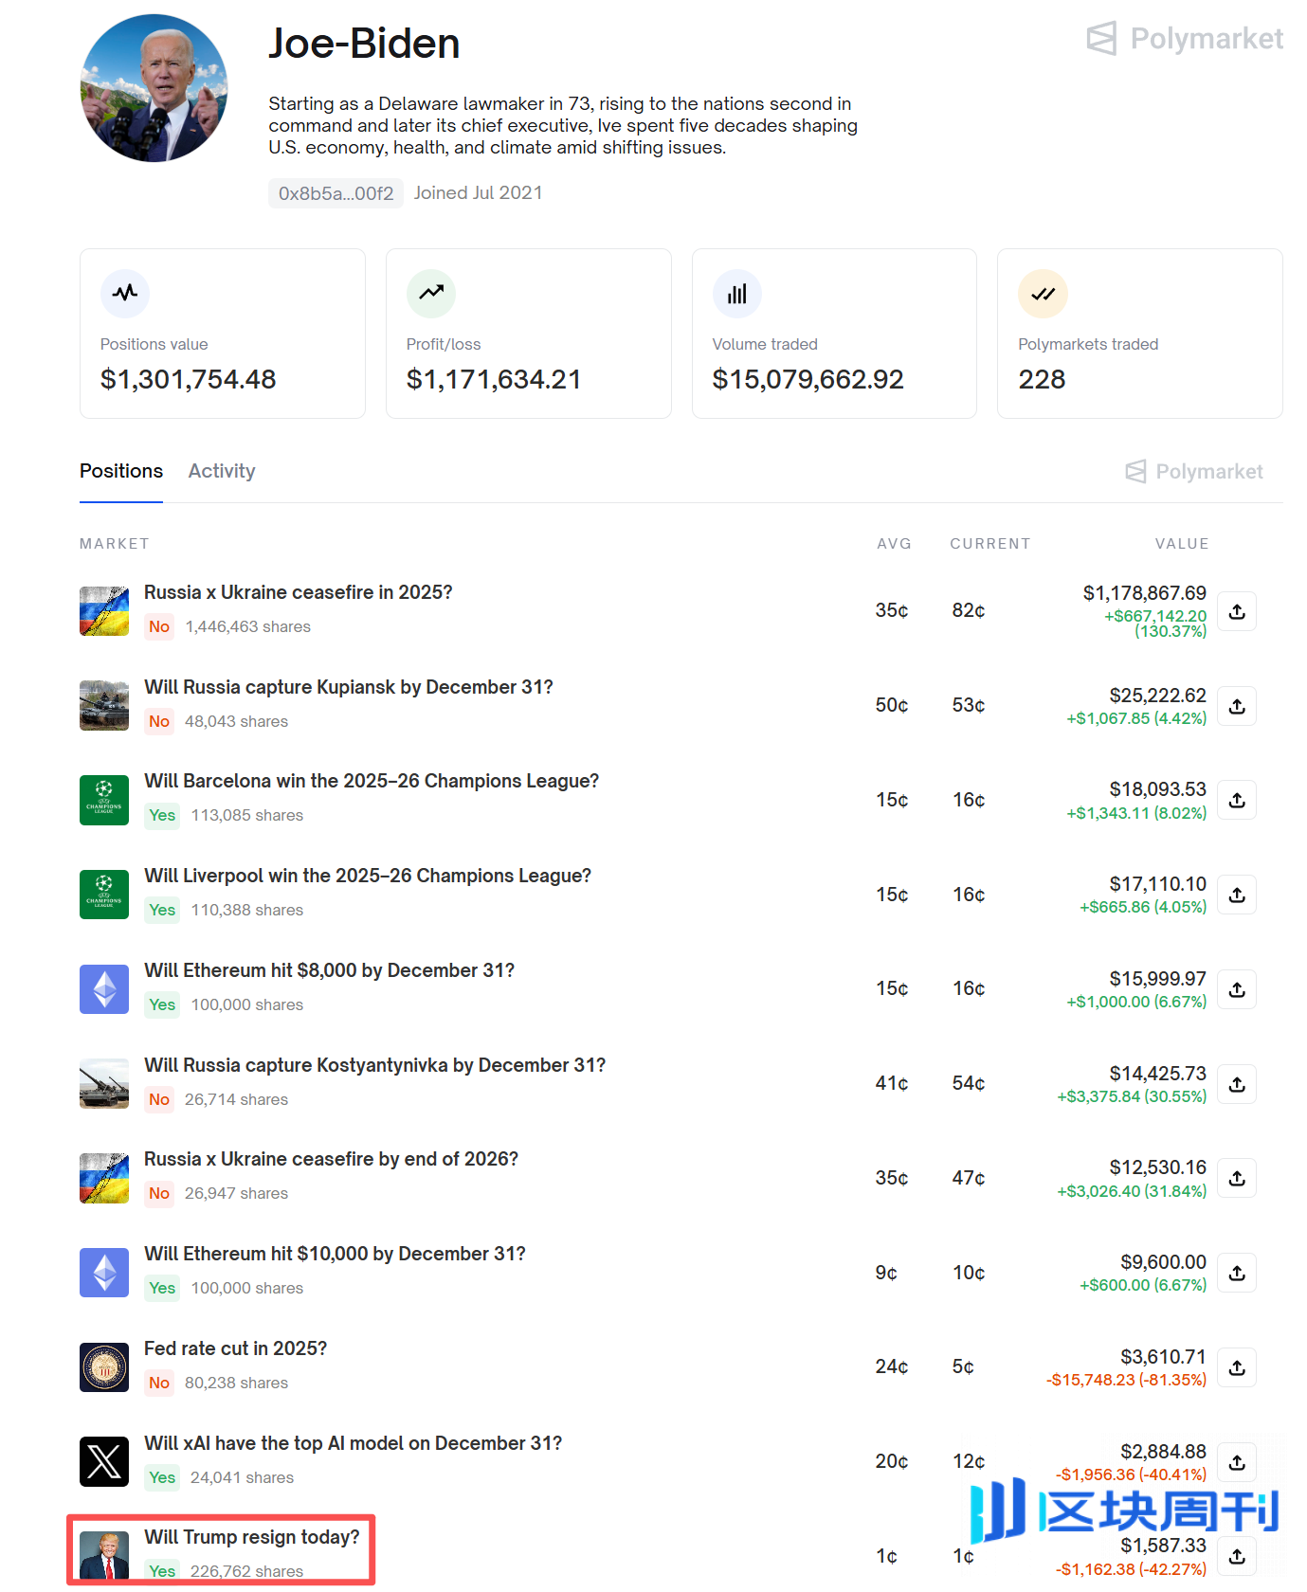This screenshot has height=1592, width=1307.
Task: Click the Volume traded bar chart icon
Action: [x=737, y=294]
